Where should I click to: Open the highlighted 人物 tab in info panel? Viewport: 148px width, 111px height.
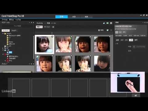coord(131,40)
